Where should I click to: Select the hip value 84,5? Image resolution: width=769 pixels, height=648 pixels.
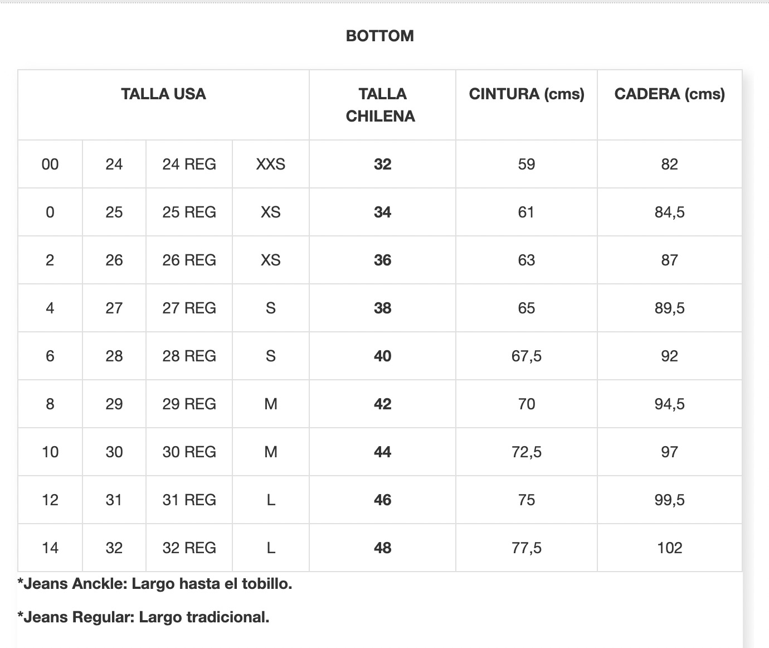tap(670, 212)
